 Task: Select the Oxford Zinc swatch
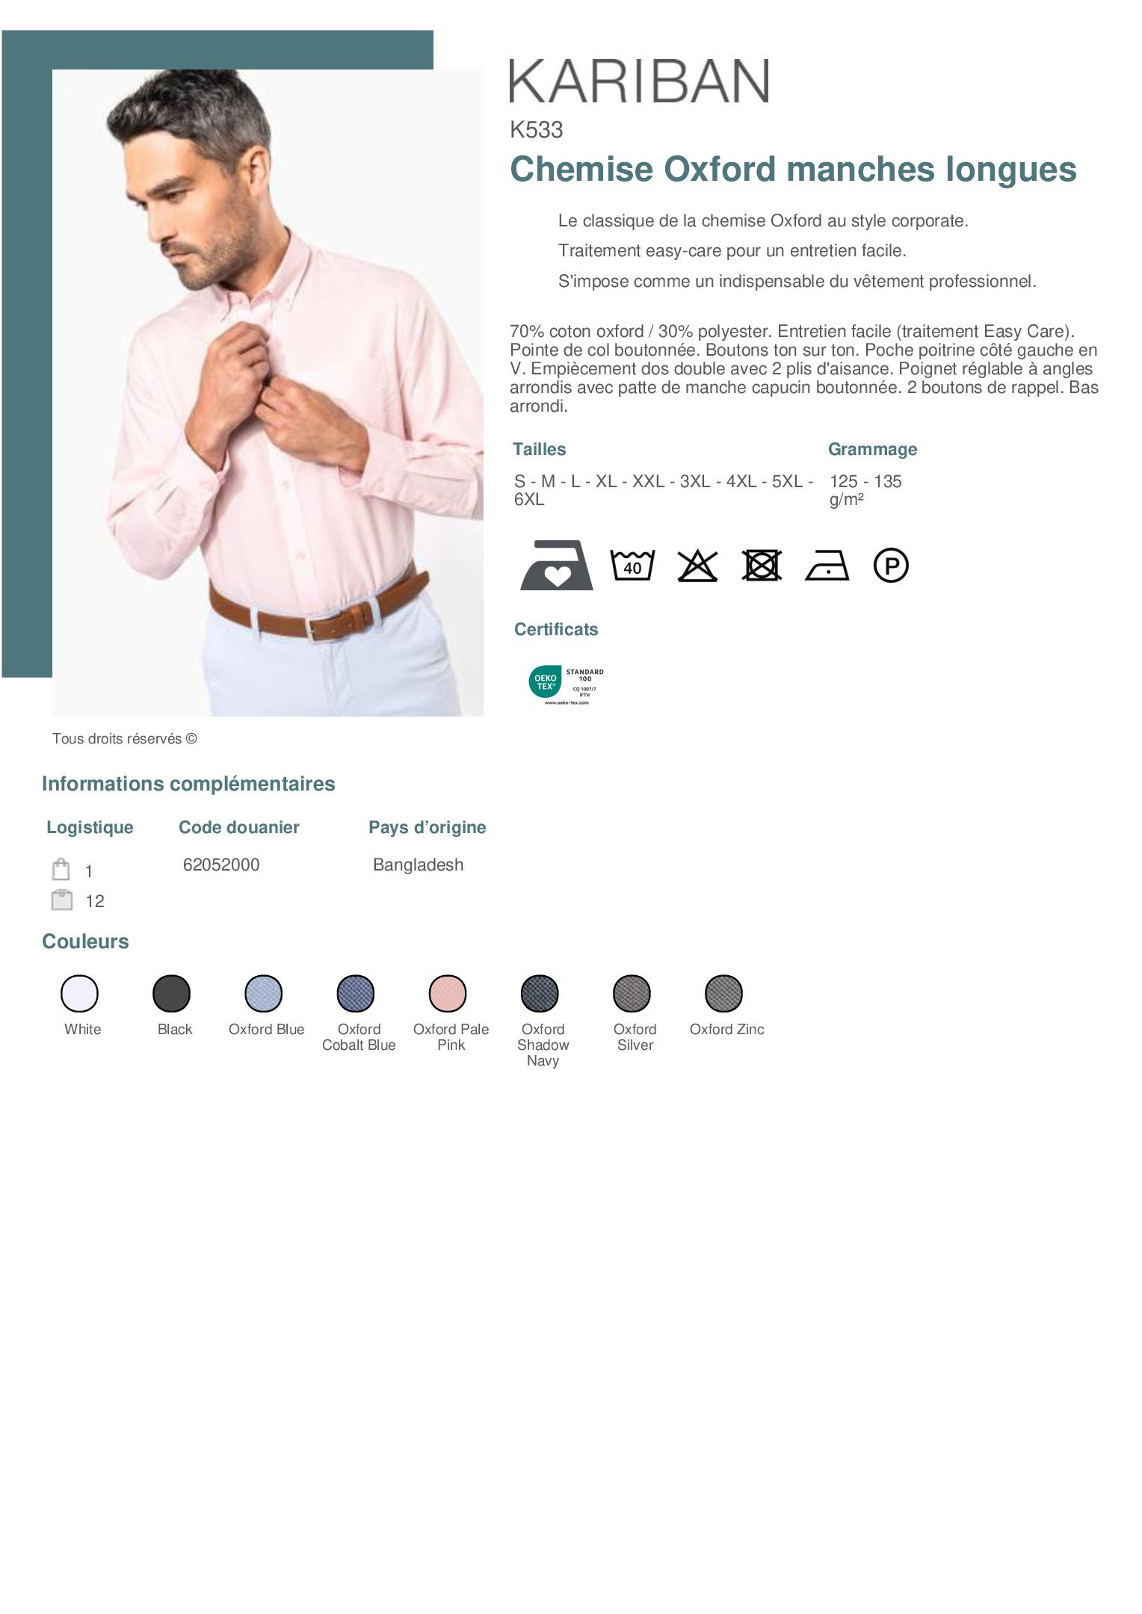724,994
